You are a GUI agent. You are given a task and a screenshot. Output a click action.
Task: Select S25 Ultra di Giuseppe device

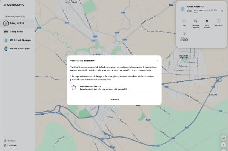pyautogui.click(x=17, y=40)
